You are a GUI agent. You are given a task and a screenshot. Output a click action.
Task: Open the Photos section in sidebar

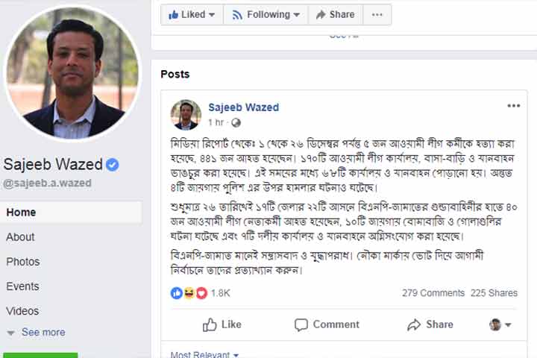pyautogui.click(x=23, y=262)
